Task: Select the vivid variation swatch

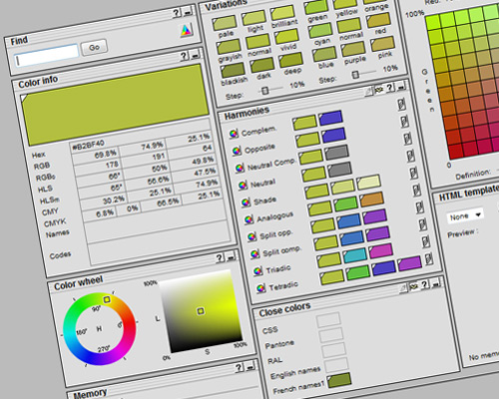Action: tap(286, 37)
